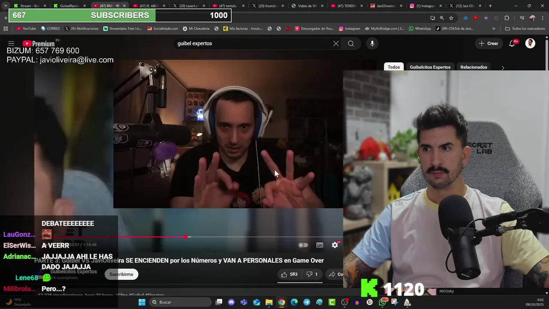Open the Descargador de YouTube bookmark
The height and width of the screenshot is (309, 549).
coord(314,29)
